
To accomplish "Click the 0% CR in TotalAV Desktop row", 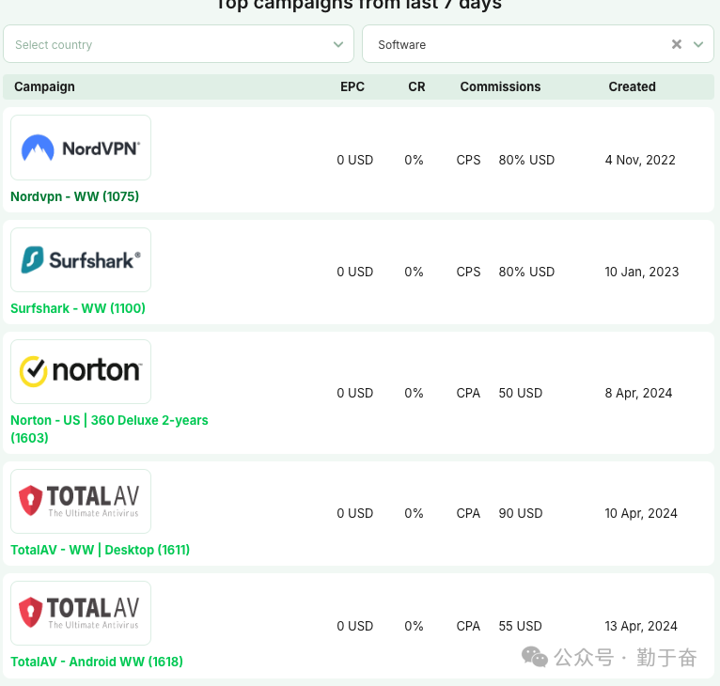I will (414, 513).
